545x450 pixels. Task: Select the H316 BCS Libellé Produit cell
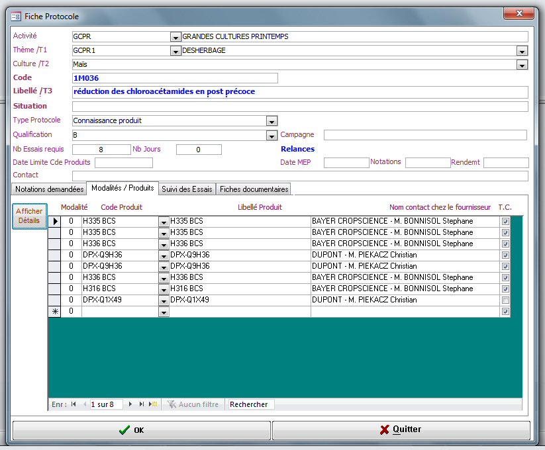pos(240,289)
